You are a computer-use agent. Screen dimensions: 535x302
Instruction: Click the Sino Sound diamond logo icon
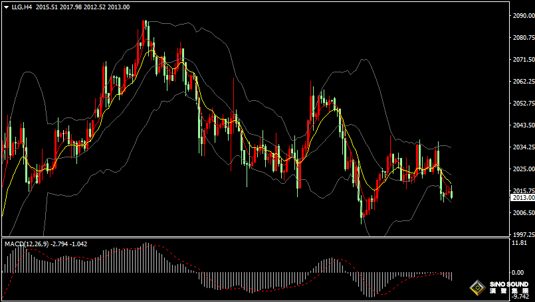(477, 287)
